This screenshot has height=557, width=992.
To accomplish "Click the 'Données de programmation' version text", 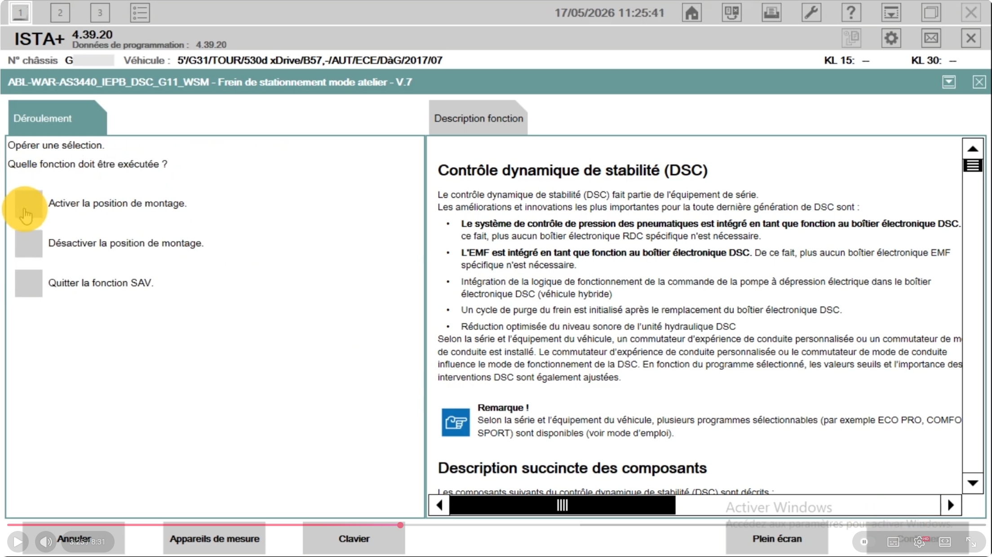I will point(149,45).
